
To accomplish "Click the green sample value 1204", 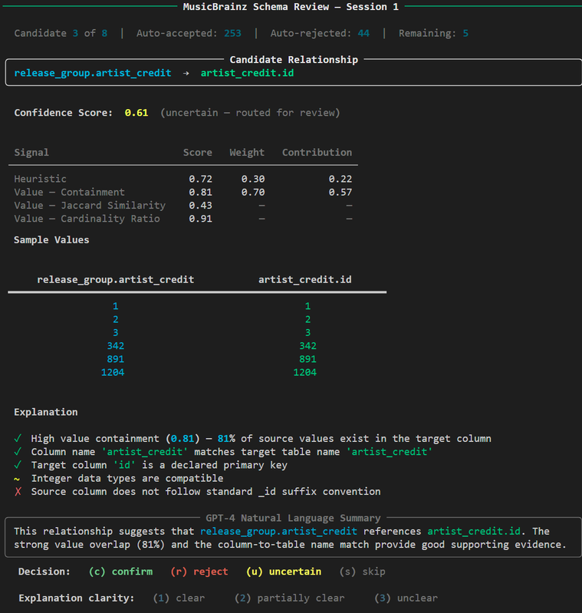I will point(305,373).
